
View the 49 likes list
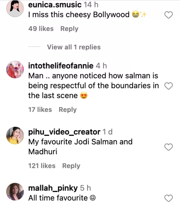point(41,29)
